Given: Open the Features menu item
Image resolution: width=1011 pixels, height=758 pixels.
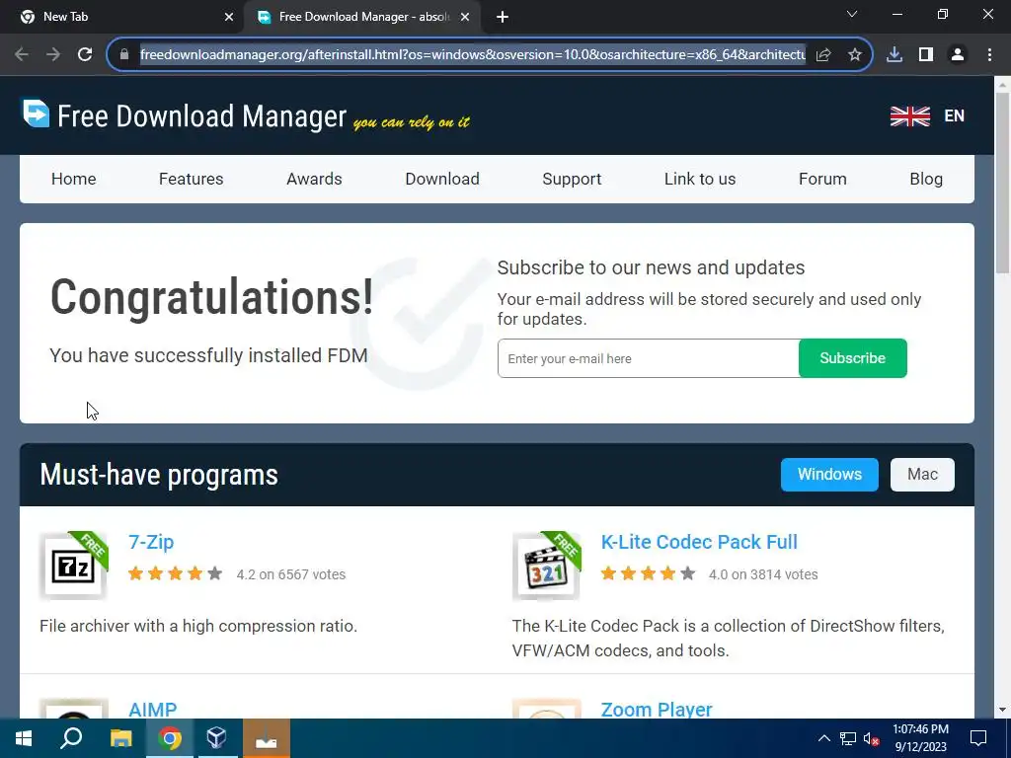Looking at the screenshot, I should [191, 180].
